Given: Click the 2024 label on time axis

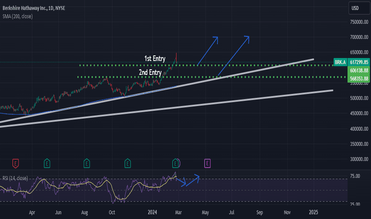Looking at the screenshot, I should tap(152, 212).
